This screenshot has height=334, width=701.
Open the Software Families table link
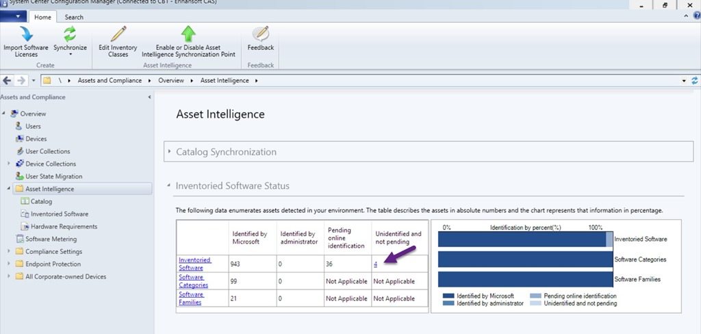pos(192,298)
